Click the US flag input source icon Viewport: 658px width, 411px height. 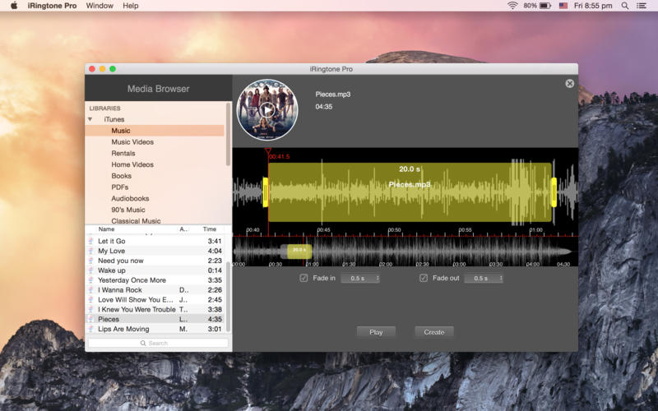pyautogui.click(x=563, y=6)
